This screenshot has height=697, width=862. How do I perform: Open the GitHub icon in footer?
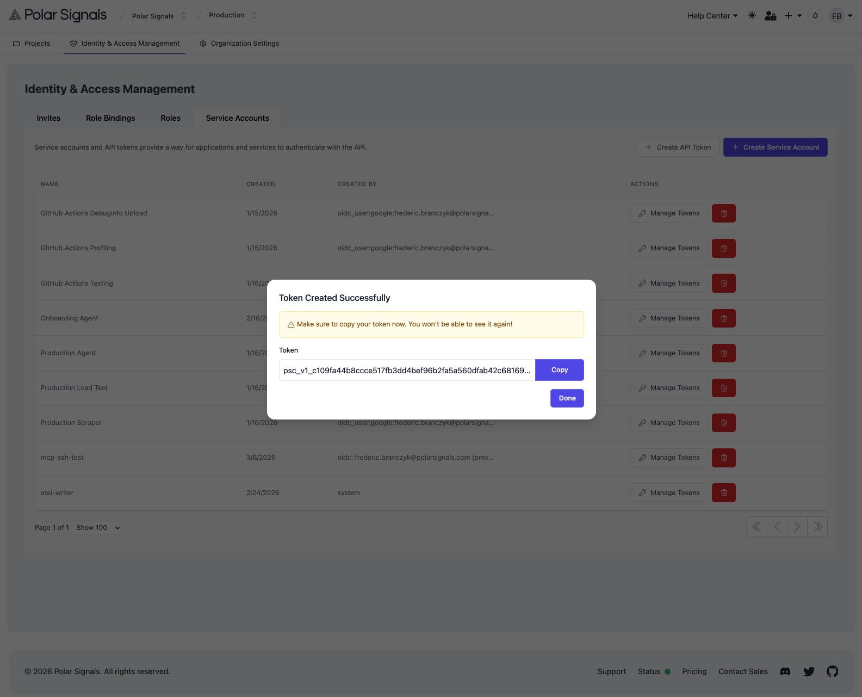tap(832, 671)
